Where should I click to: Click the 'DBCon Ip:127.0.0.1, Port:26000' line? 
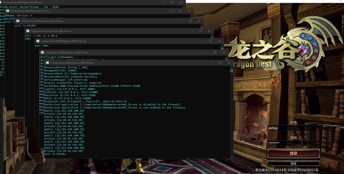(x=67, y=98)
